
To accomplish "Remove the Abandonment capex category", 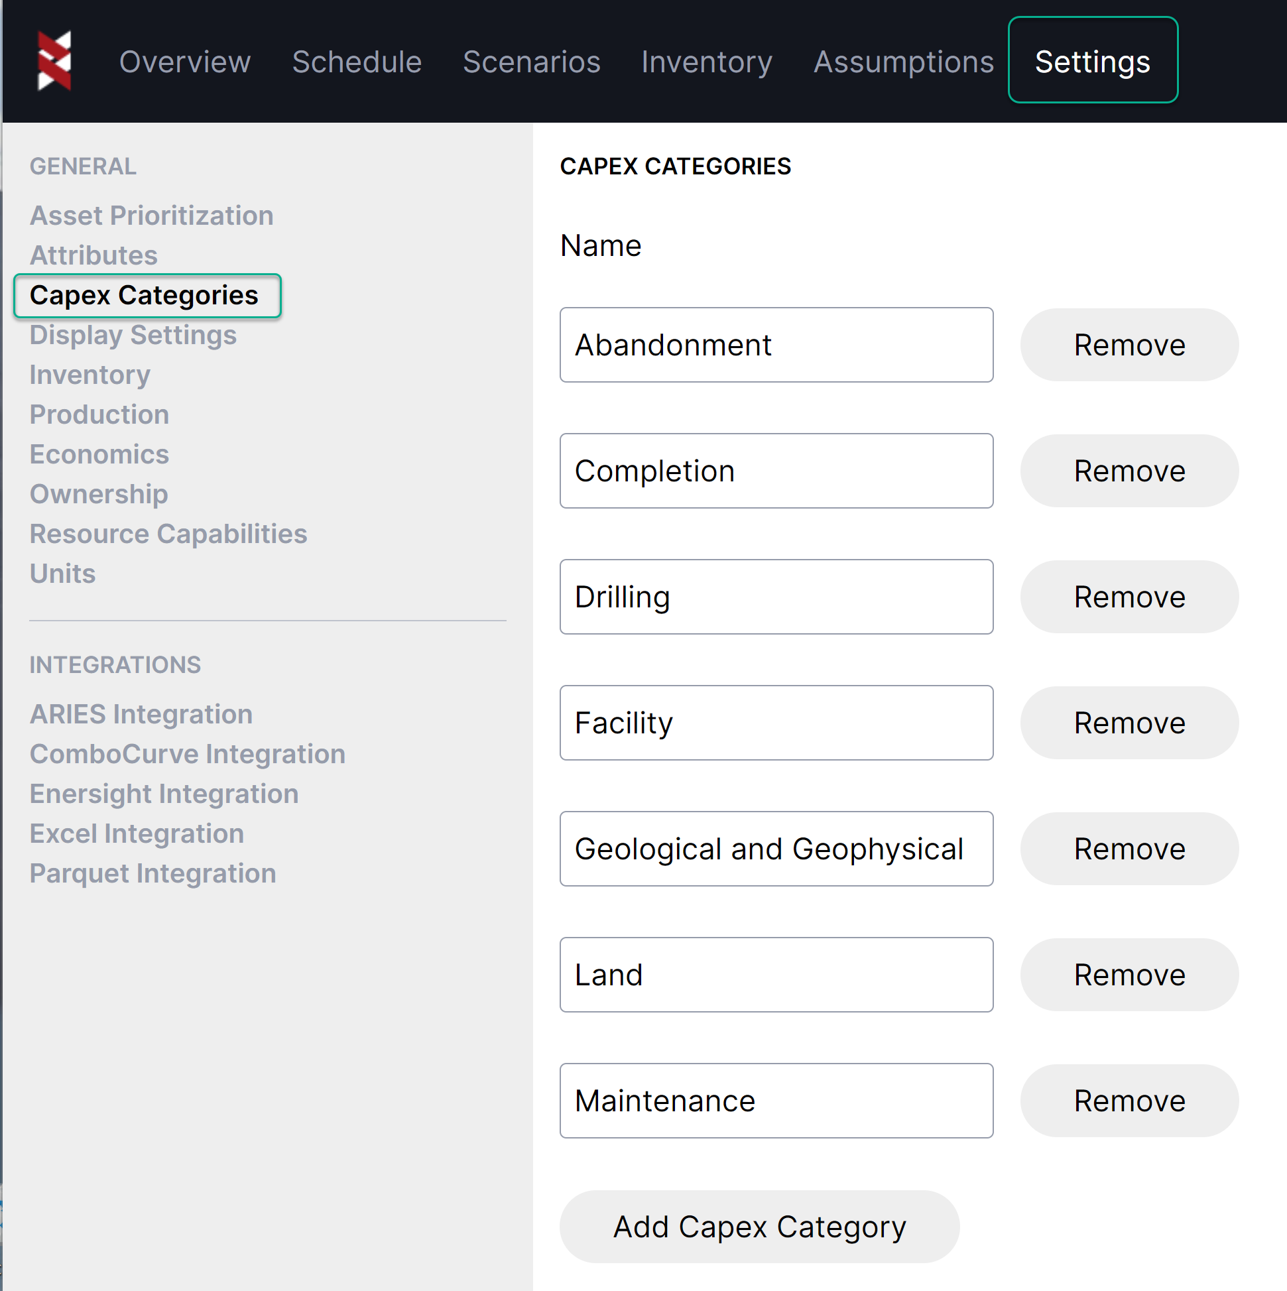I will pyautogui.click(x=1128, y=345).
